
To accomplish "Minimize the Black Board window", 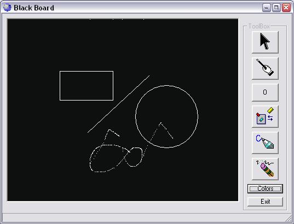I will (266, 8).
